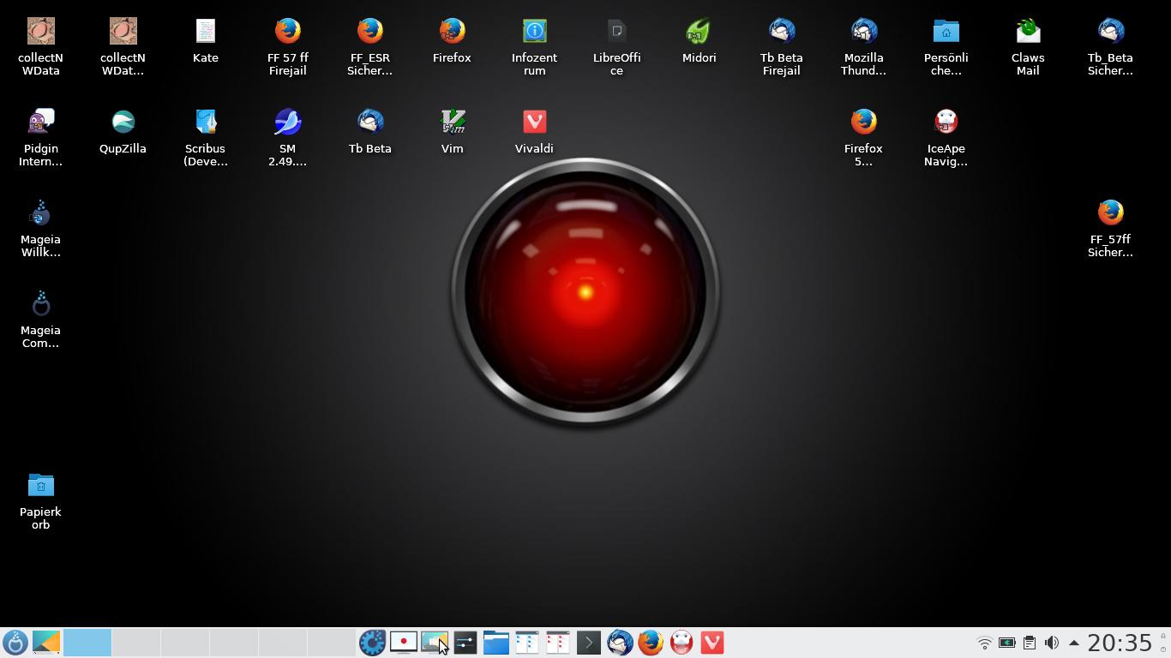The height and width of the screenshot is (658, 1171).
Task: Open System Settings sliders icon in panel
Action: pos(465,643)
